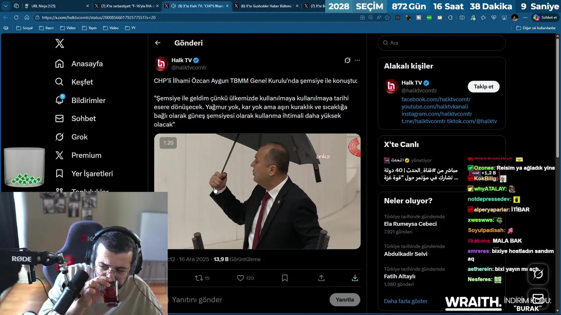Click the workspaces icon in tab bar
This screenshot has height=315, width=561.
pyautogui.click(x=16, y=6)
